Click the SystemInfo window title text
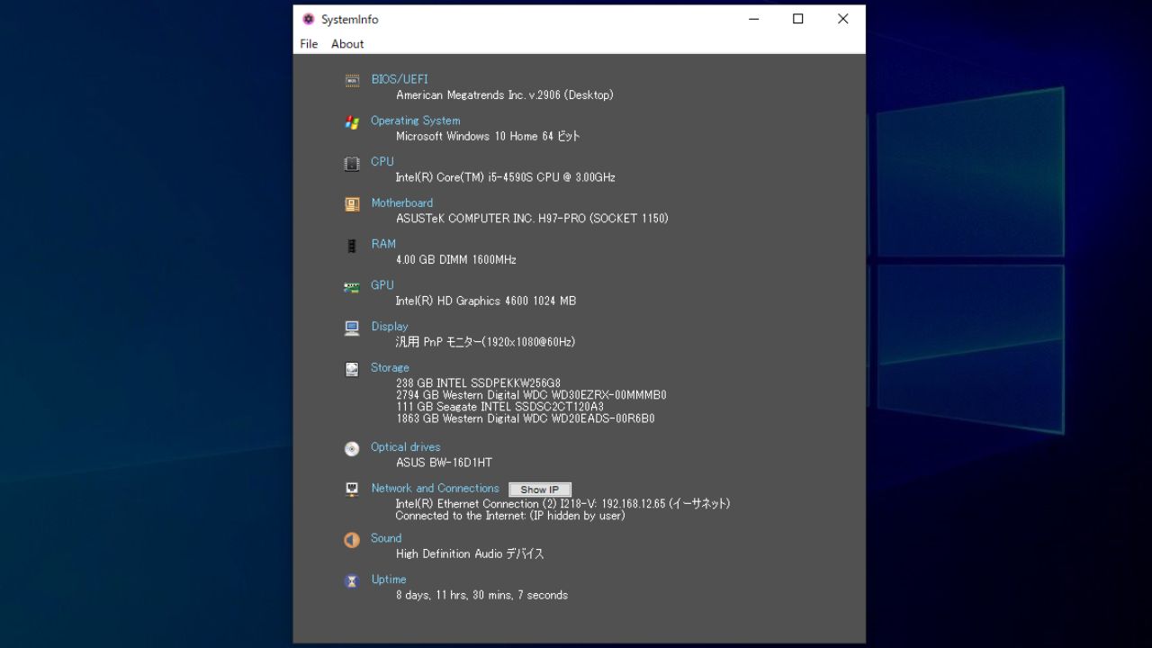Image resolution: width=1152 pixels, height=648 pixels. pyautogui.click(x=350, y=20)
